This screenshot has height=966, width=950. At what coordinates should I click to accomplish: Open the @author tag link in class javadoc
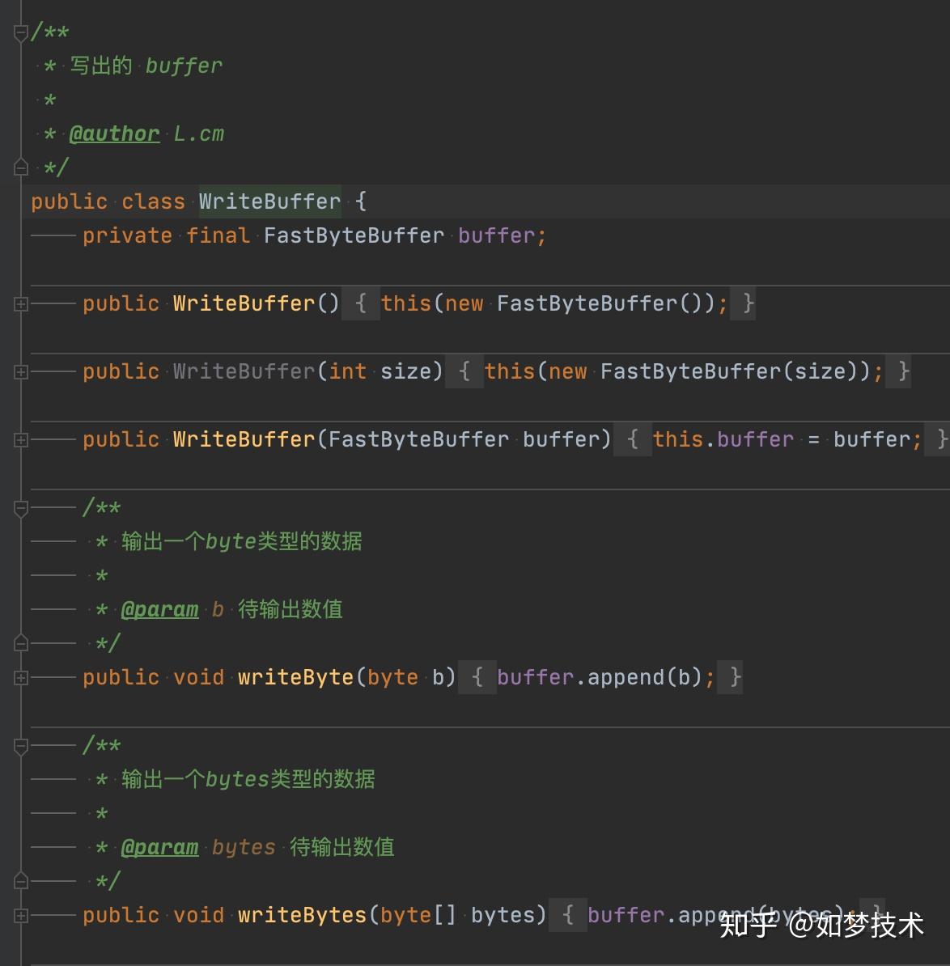[115, 133]
